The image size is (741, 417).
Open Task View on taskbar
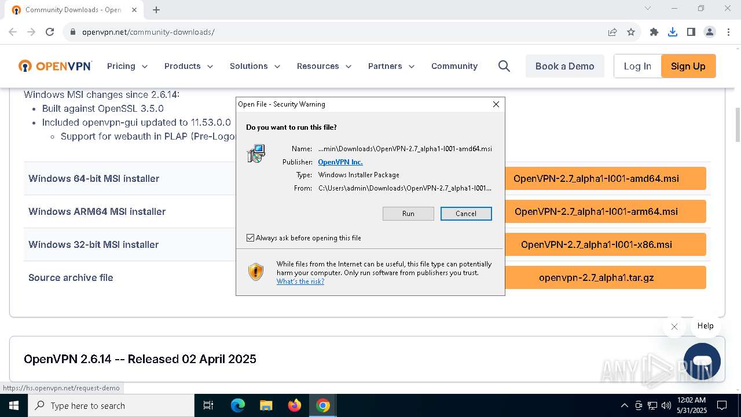tap(208, 405)
